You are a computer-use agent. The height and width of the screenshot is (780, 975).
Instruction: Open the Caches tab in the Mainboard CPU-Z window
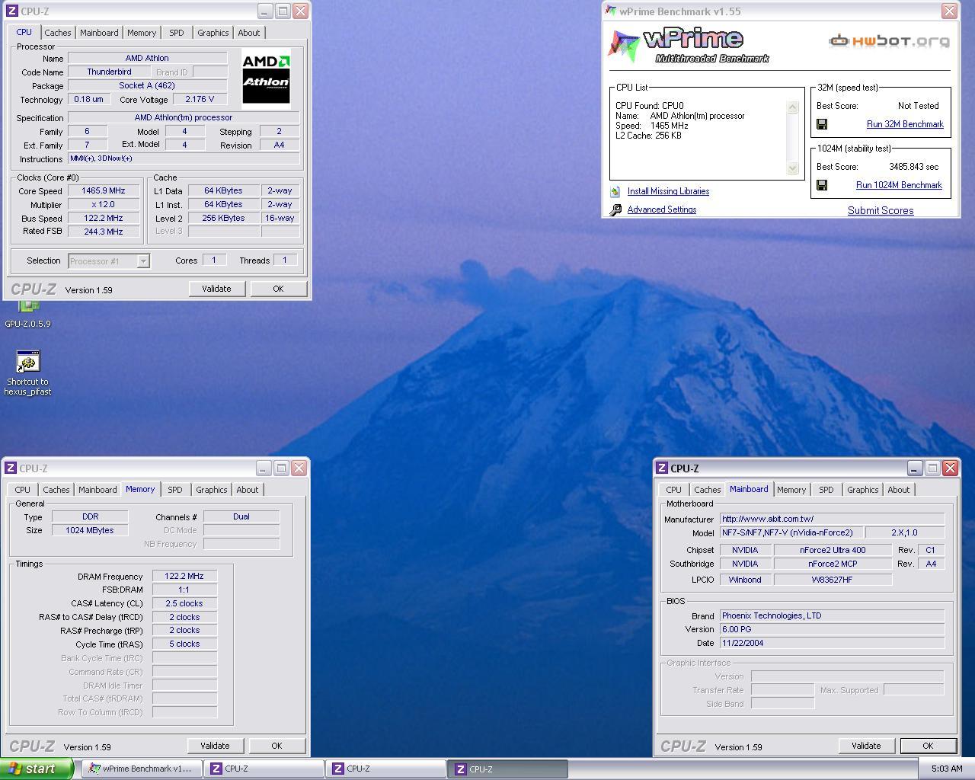708,490
